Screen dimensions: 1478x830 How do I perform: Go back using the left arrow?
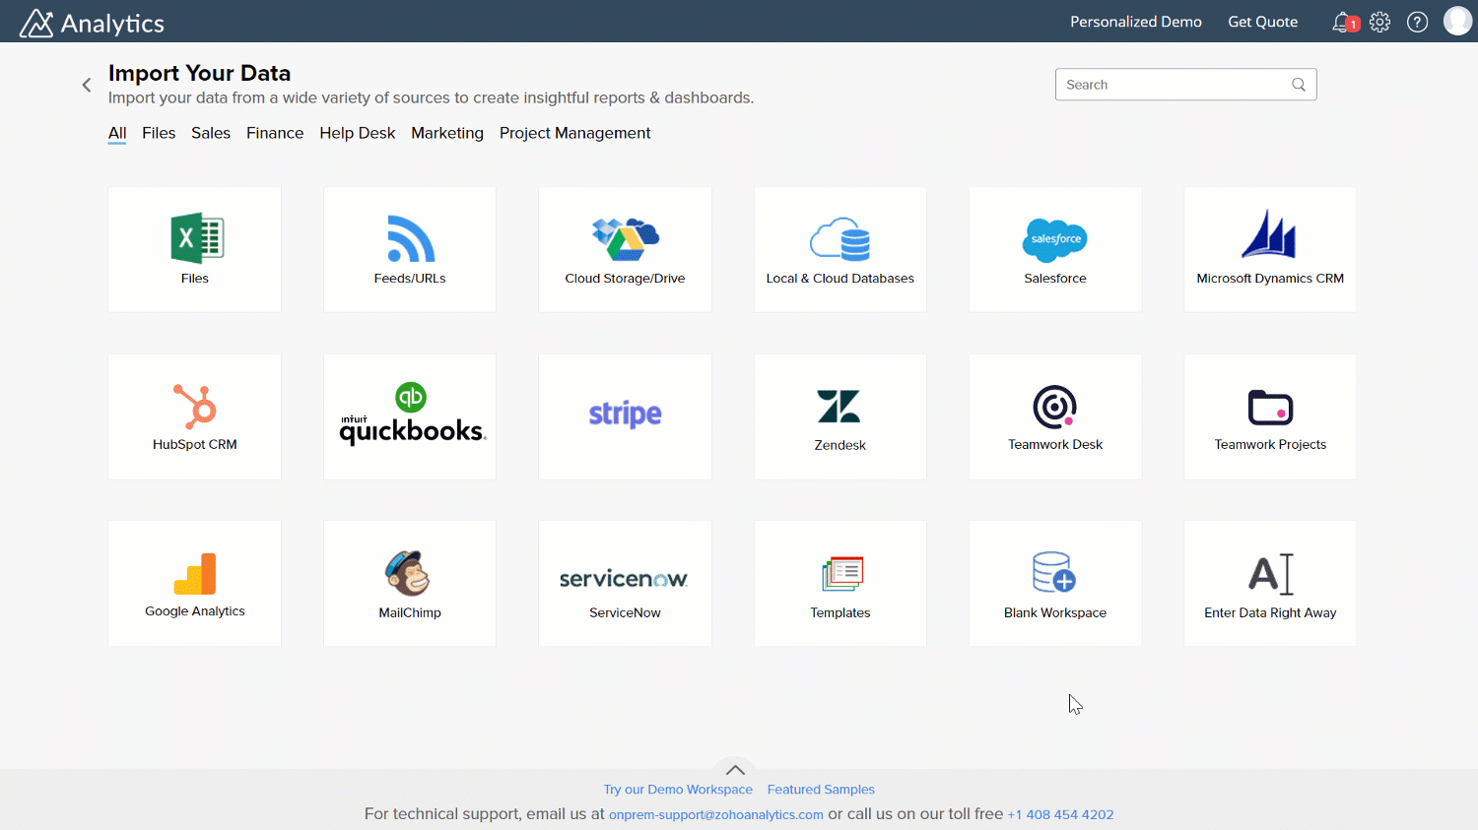[87, 85]
